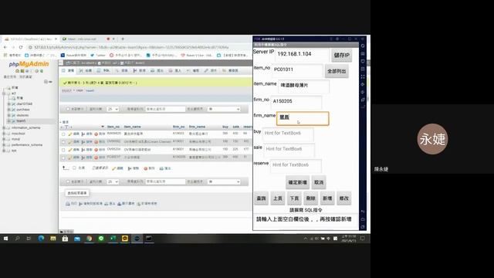Open the Windows Start menu
Screen dimensions: 494x278
5,239
